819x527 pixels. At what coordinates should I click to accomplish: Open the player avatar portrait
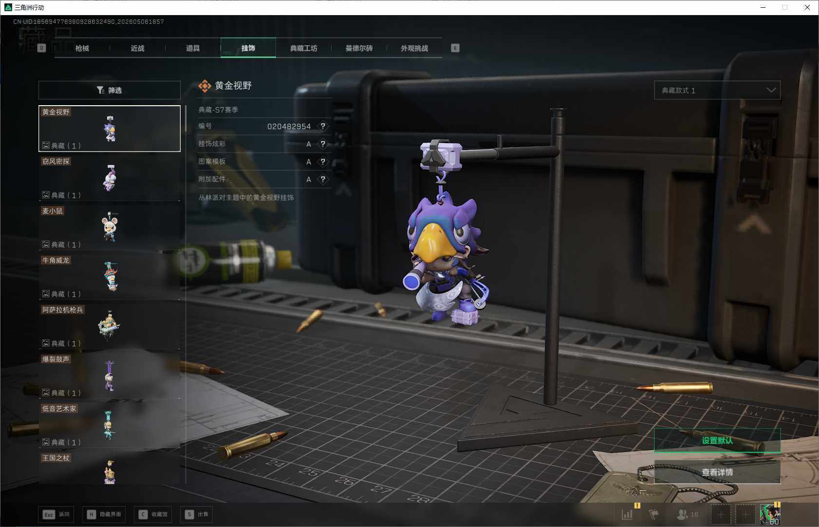[x=770, y=514]
